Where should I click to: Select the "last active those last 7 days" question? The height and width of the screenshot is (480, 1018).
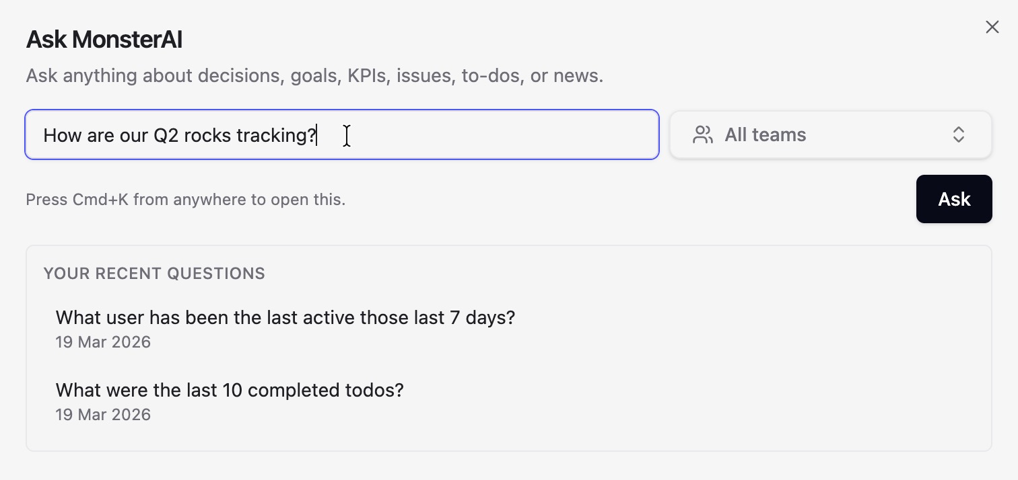pos(285,317)
